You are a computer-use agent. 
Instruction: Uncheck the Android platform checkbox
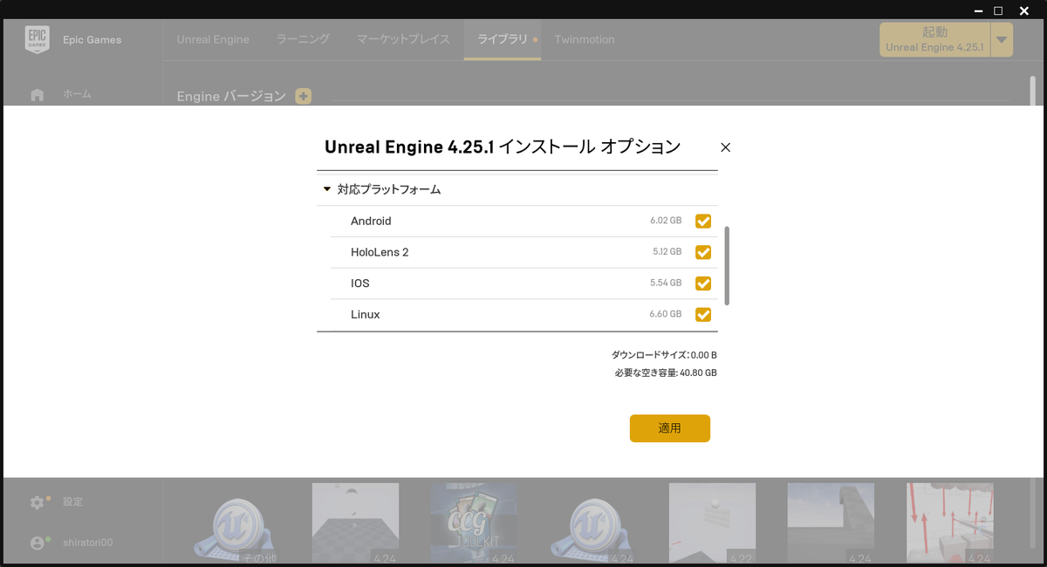[x=703, y=221]
